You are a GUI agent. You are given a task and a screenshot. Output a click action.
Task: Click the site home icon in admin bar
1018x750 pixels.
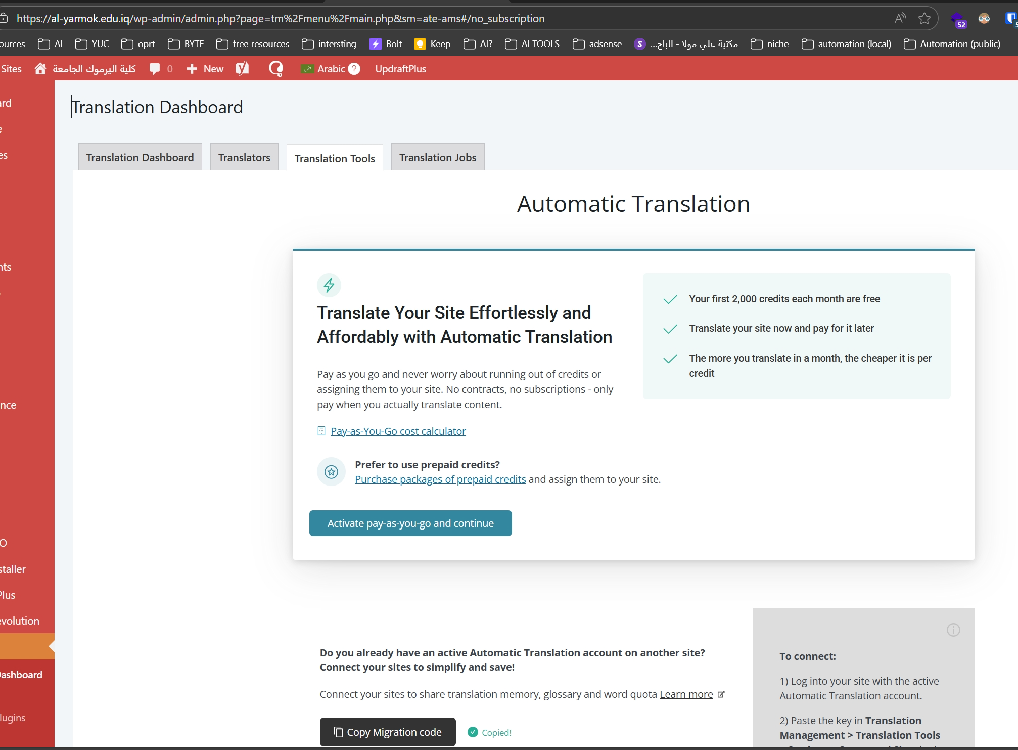coord(40,68)
